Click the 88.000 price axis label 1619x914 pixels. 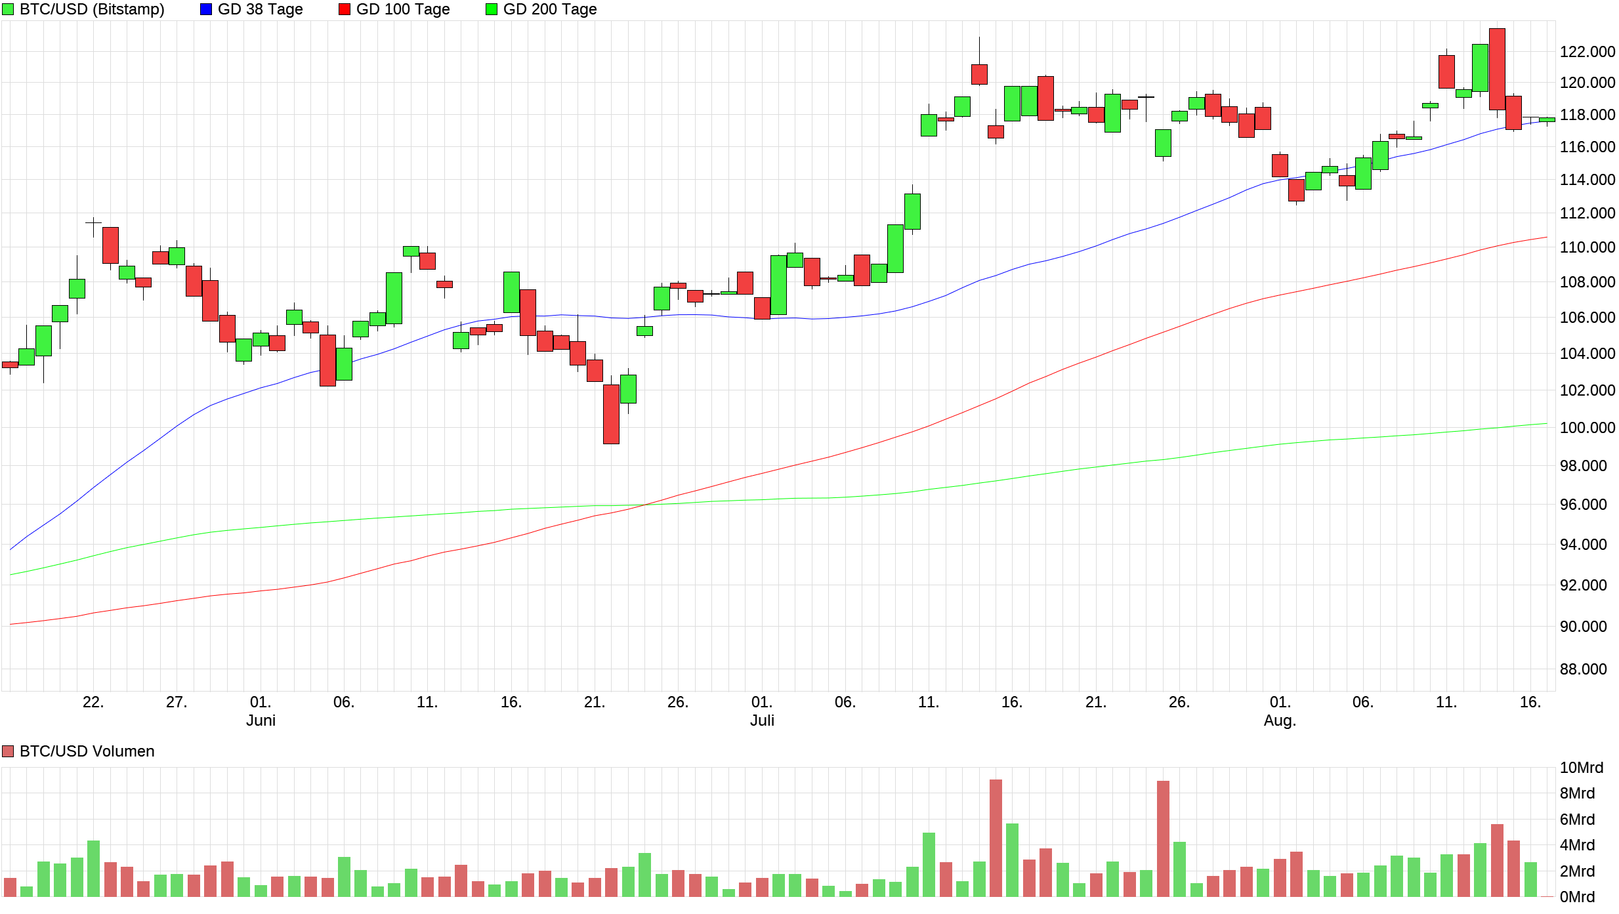click(x=1583, y=669)
